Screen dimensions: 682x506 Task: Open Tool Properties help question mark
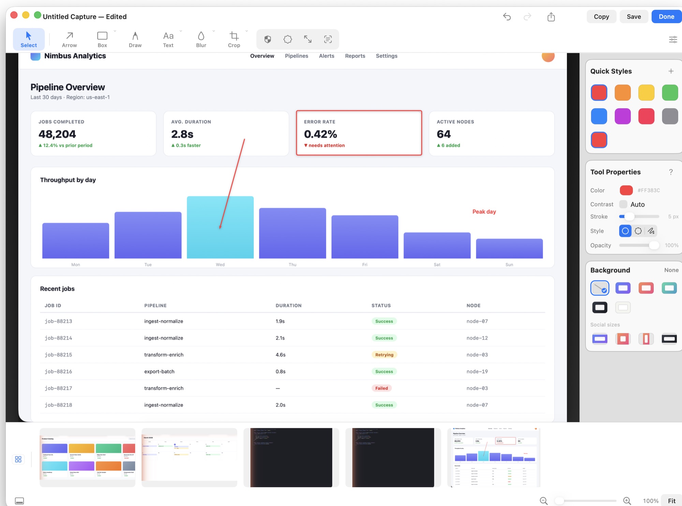671,172
